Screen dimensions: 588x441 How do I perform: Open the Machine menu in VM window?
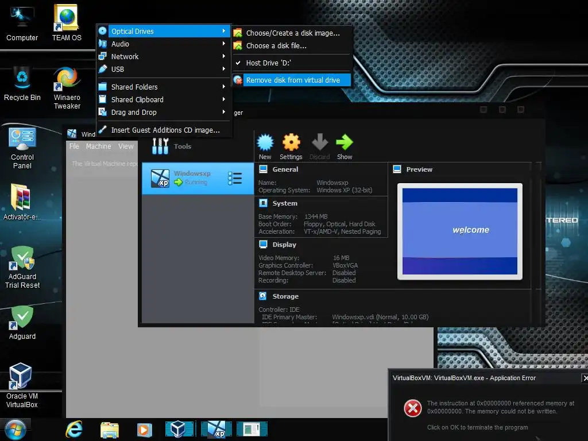point(99,146)
